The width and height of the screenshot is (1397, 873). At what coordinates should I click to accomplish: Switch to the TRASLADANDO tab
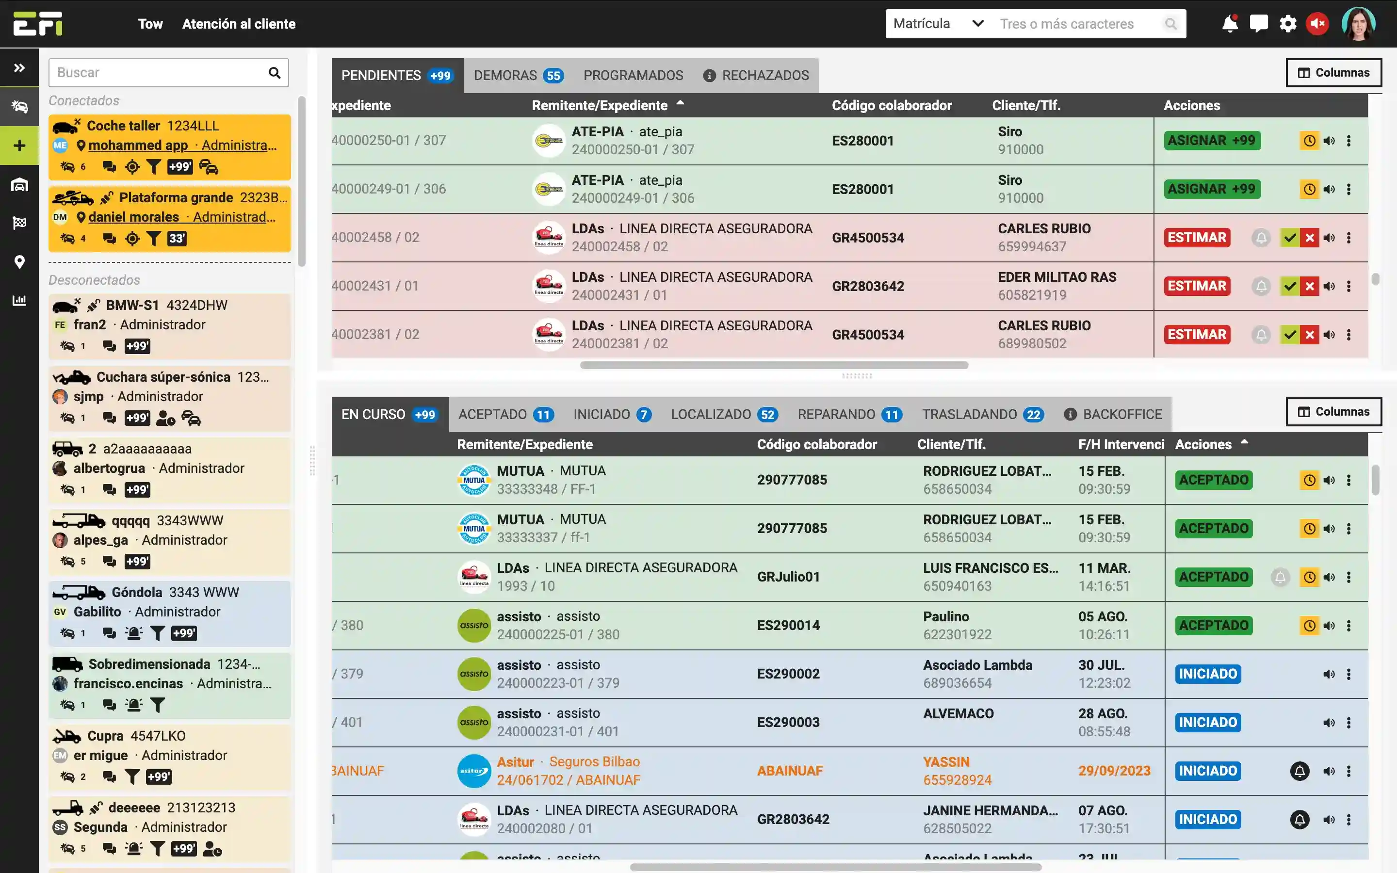[x=983, y=415]
